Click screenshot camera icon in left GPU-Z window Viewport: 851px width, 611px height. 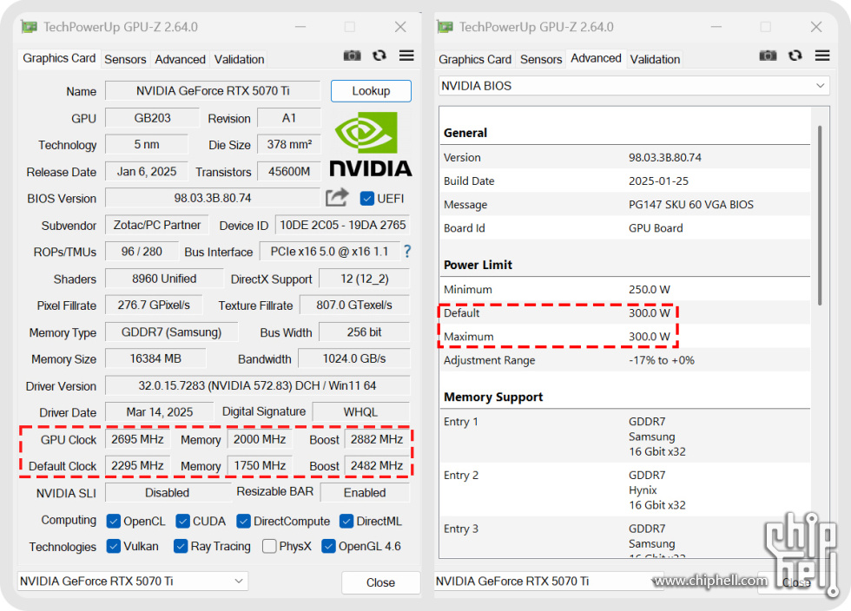click(x=352, y=56)
